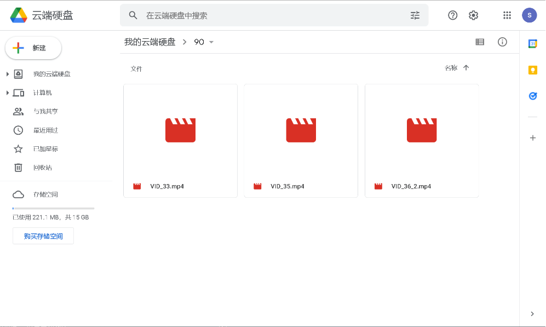This screenshot has width=546, height=327.
Task: Open the help question mark icon
Action: coord(452,15)
